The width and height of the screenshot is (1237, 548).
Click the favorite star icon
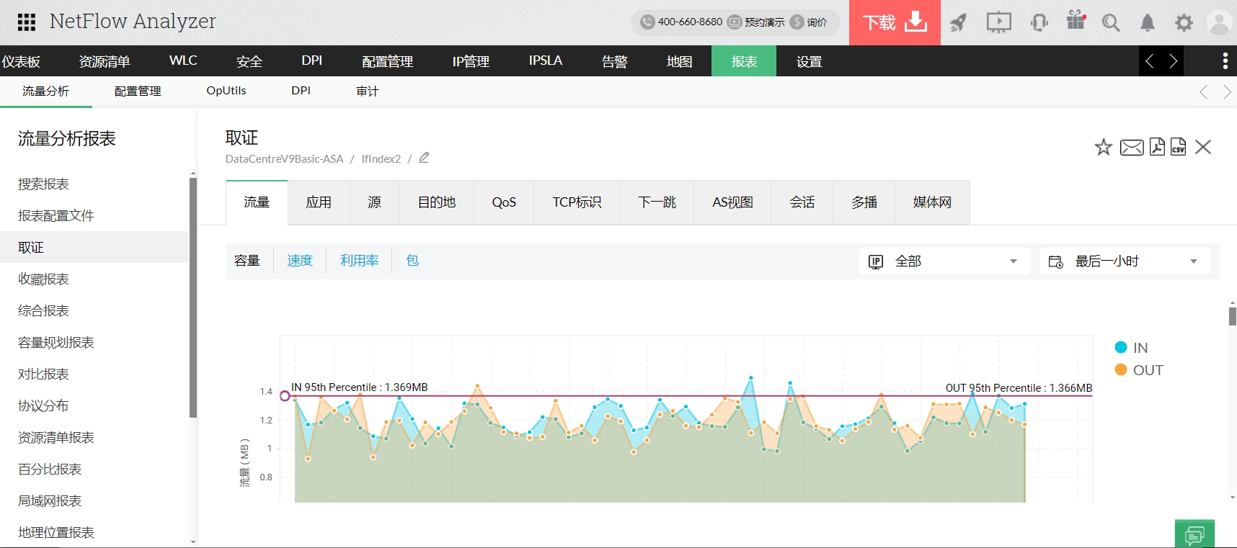pyautogui.click(x=1103, y=148)
